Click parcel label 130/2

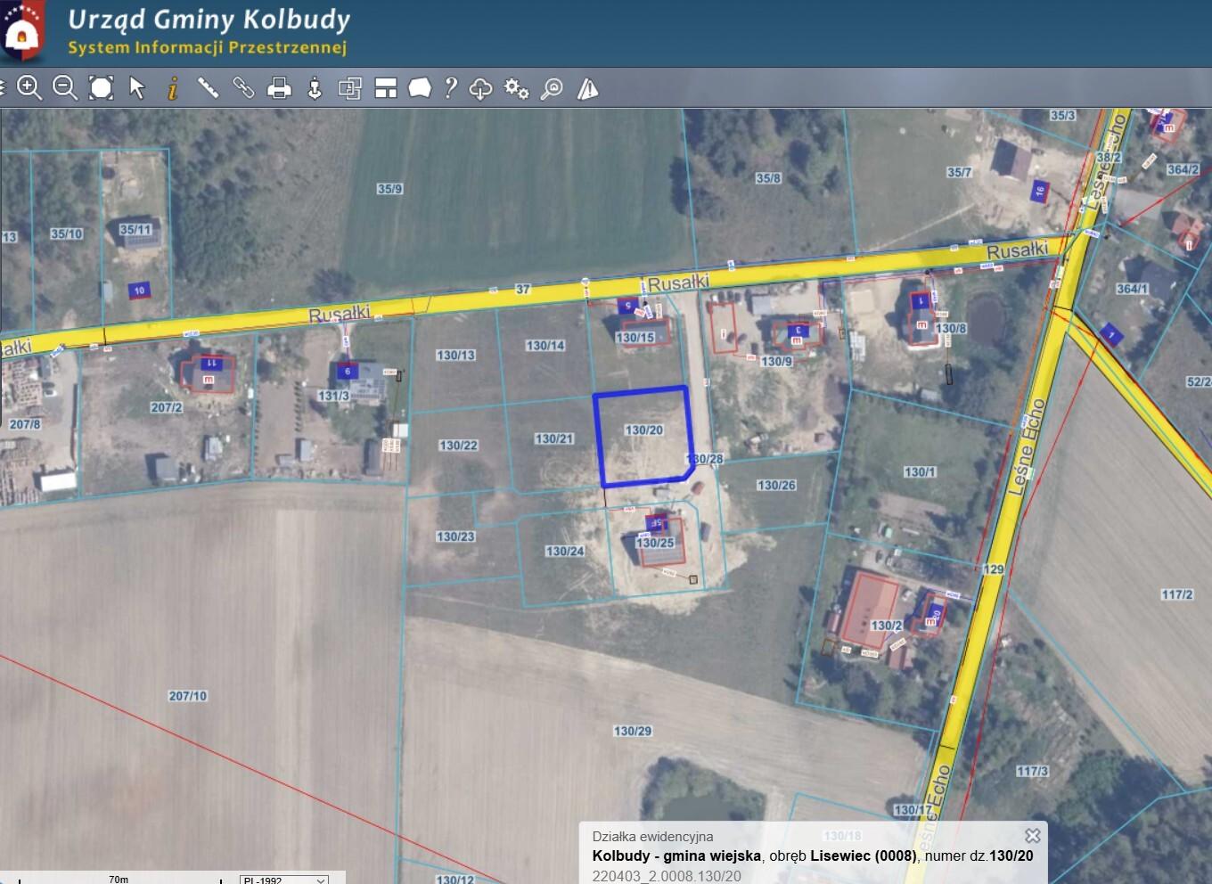click(x=886, y=626)
